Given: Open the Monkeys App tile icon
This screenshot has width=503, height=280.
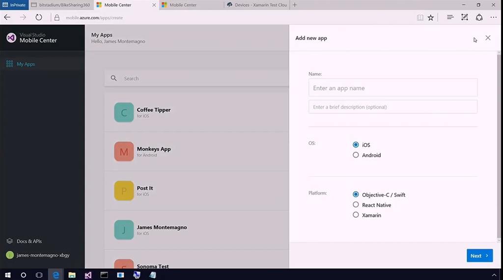Looking at the screenshot, I should pyautogui.click(x=124, y=152).
